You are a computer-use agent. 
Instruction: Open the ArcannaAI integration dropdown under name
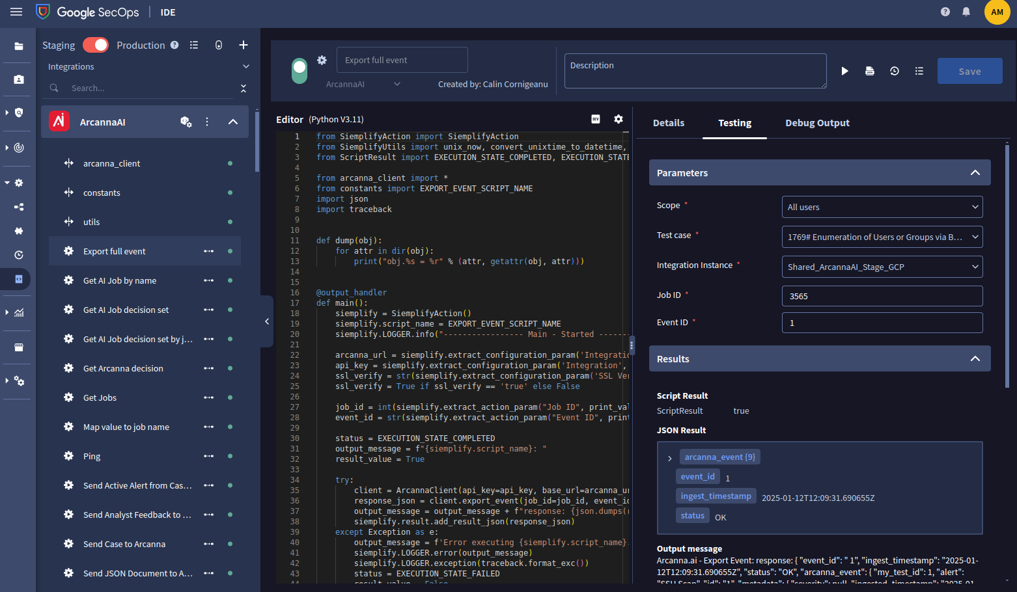[363, 84]
